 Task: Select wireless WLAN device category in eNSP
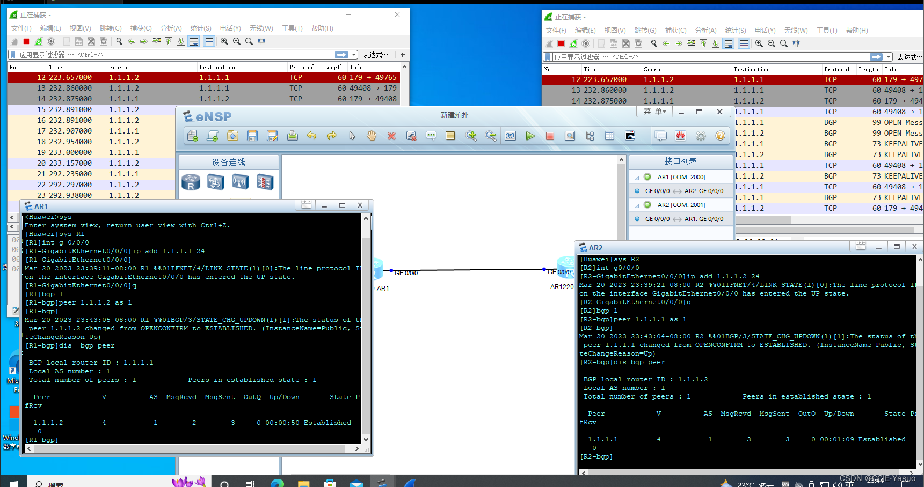(x=240, y=182)
